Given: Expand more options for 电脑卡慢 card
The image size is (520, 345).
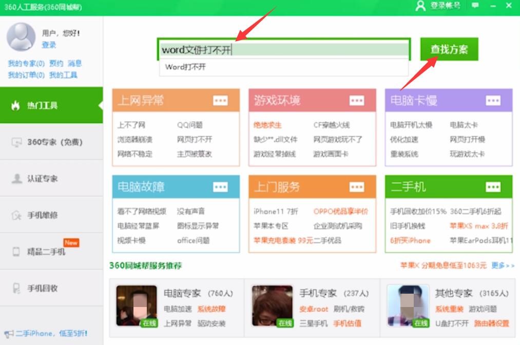Looking at the screenshot, I should (x=493, y=100).
